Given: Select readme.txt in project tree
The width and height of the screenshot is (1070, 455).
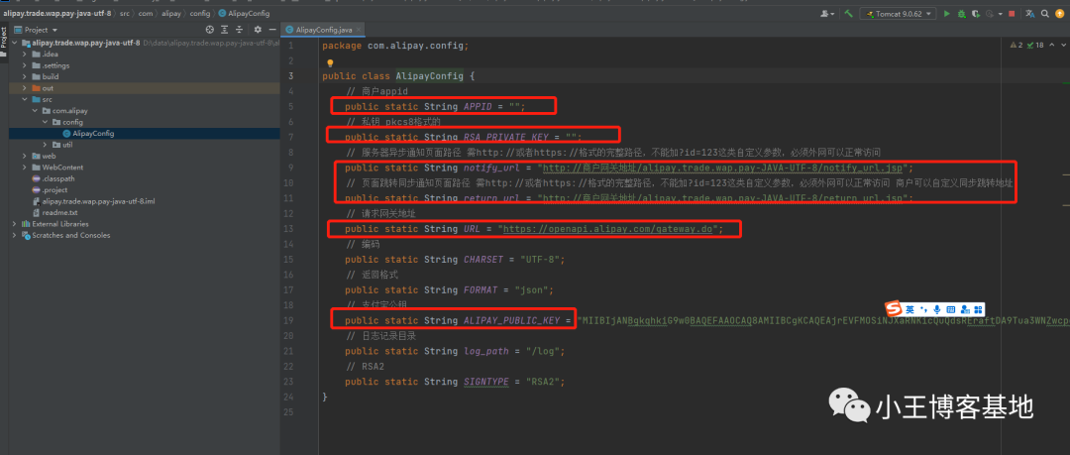Looking at the screenshot, I should click(x=54, y=212).
